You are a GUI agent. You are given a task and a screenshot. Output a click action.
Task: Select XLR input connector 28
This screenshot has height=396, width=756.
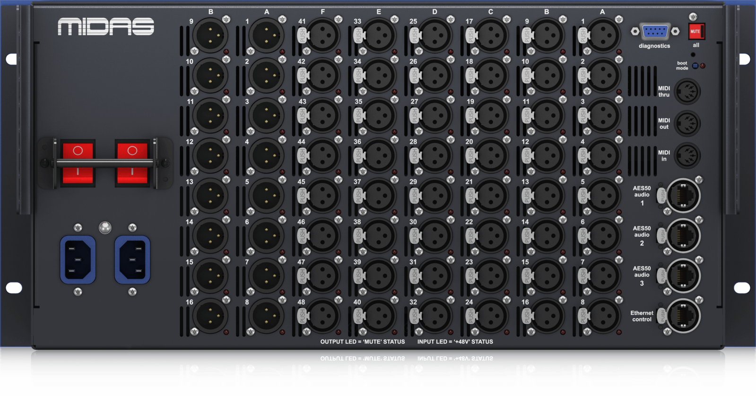pos(434,155)
